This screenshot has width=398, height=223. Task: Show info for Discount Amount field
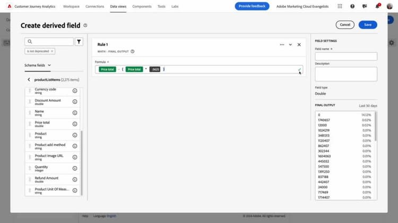pos(75,102)
